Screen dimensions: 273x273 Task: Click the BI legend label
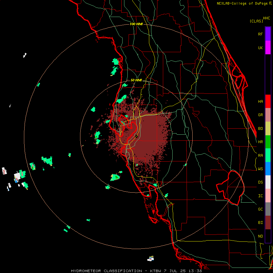coord(260,223)
